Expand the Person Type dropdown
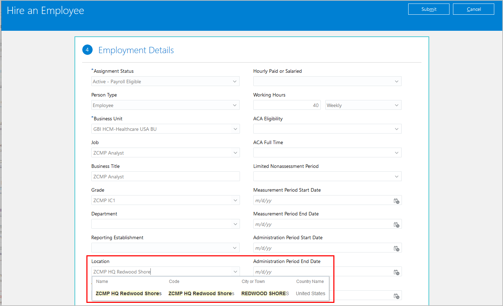The height and width of the screenshot is (306, 503). tap(235, 105)
